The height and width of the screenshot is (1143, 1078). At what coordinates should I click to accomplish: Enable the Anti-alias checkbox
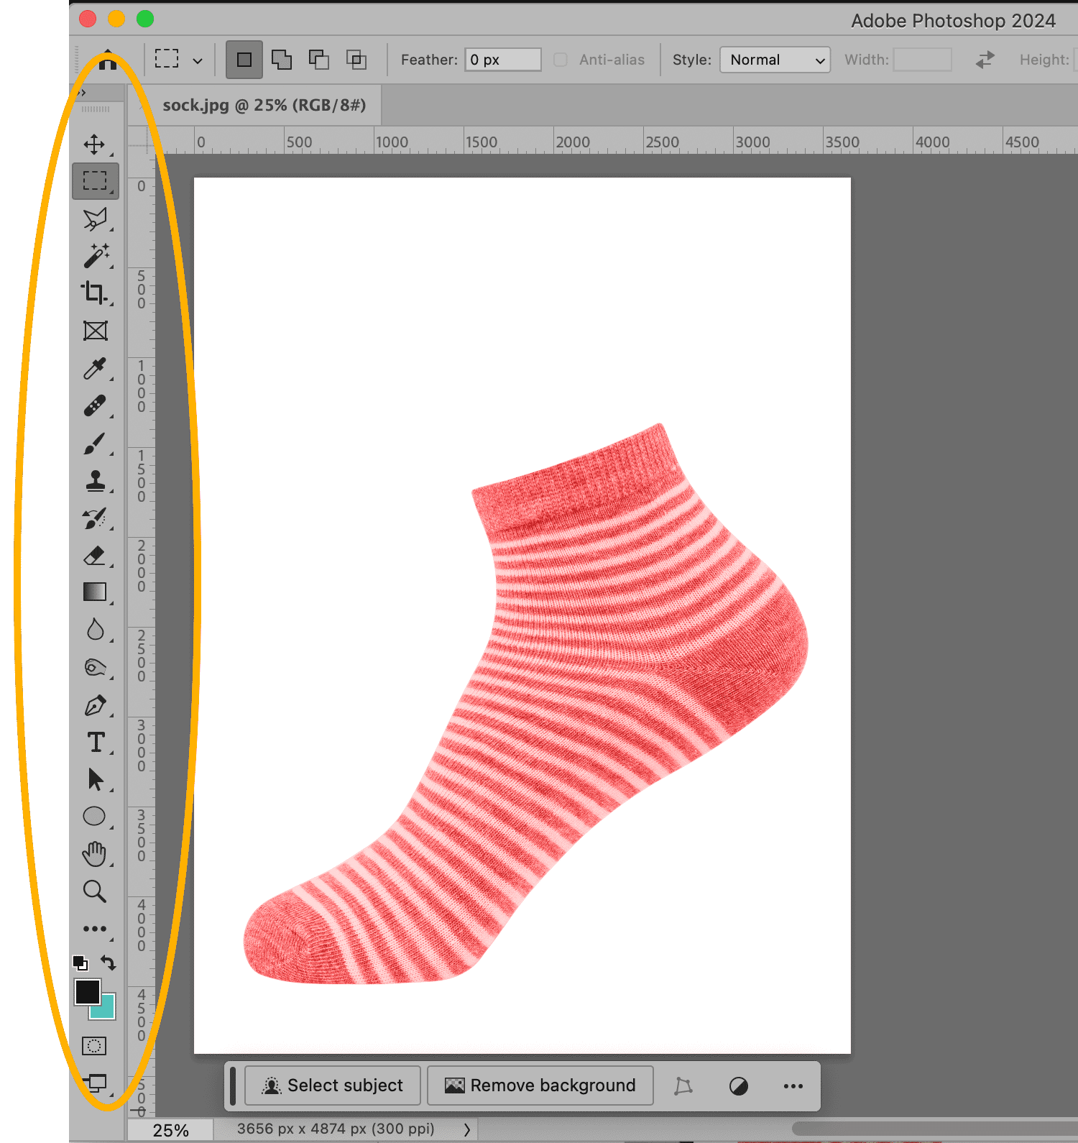(x=561, y=60)
